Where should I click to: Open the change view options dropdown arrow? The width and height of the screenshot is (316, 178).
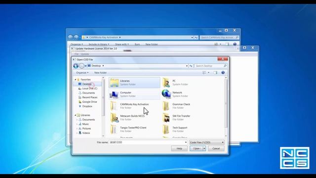[208, 73]
